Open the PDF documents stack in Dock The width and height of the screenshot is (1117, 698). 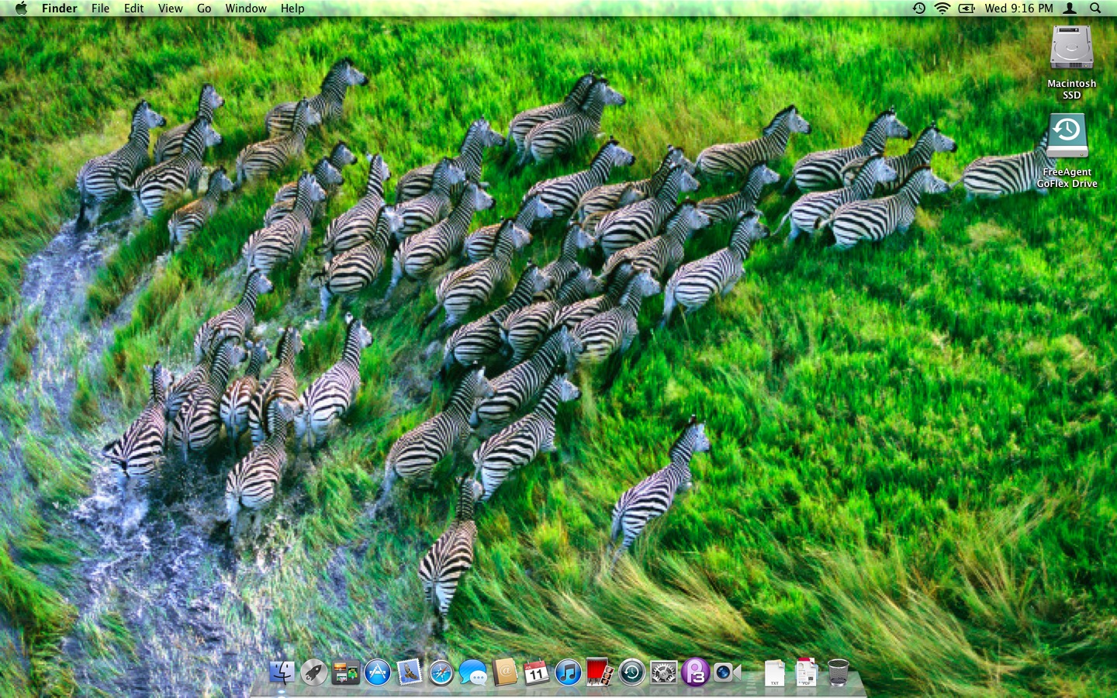click(806, 672)
